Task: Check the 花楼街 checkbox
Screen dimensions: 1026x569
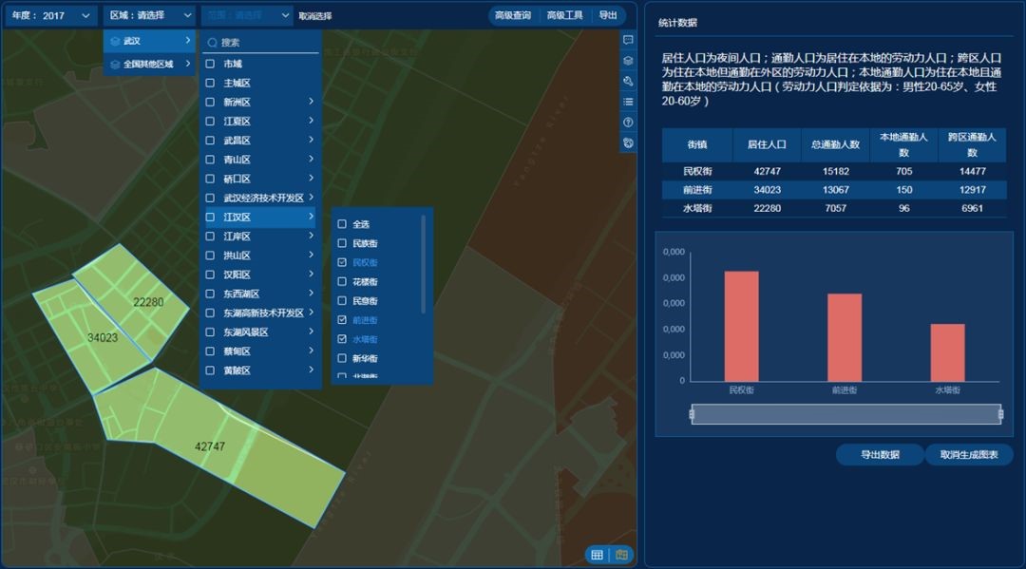Action: pyautogui.click(x=342, y=281)
